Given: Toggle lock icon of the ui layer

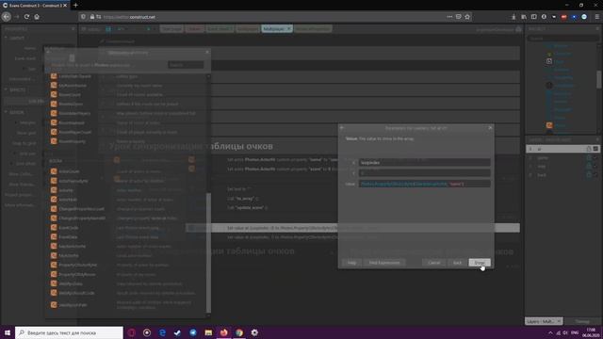Looking at the screenshot, I should tap(589, 149).
